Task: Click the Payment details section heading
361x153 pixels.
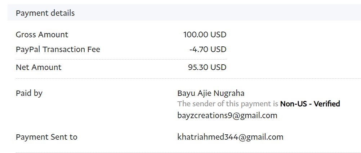Action: 45,13
